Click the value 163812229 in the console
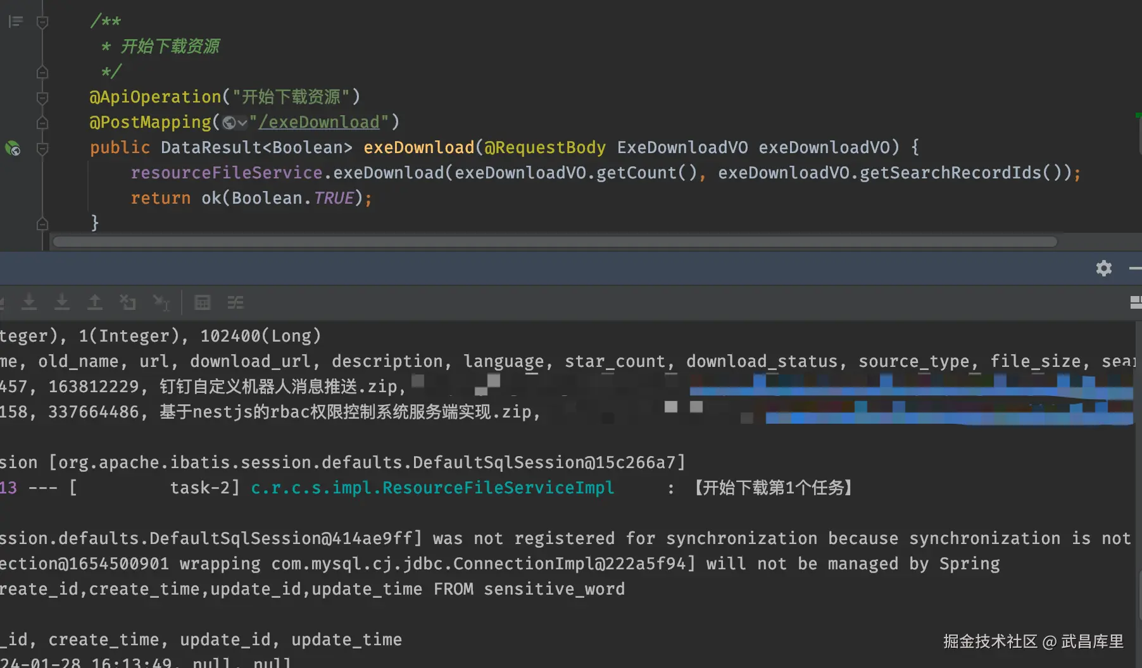Screen dimensions: 1142x668 94,387
